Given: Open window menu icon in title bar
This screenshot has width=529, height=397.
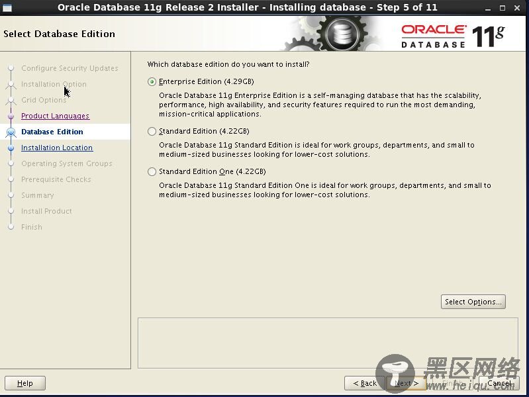Looking at the screenshot, I should click(x=7, y=7).
